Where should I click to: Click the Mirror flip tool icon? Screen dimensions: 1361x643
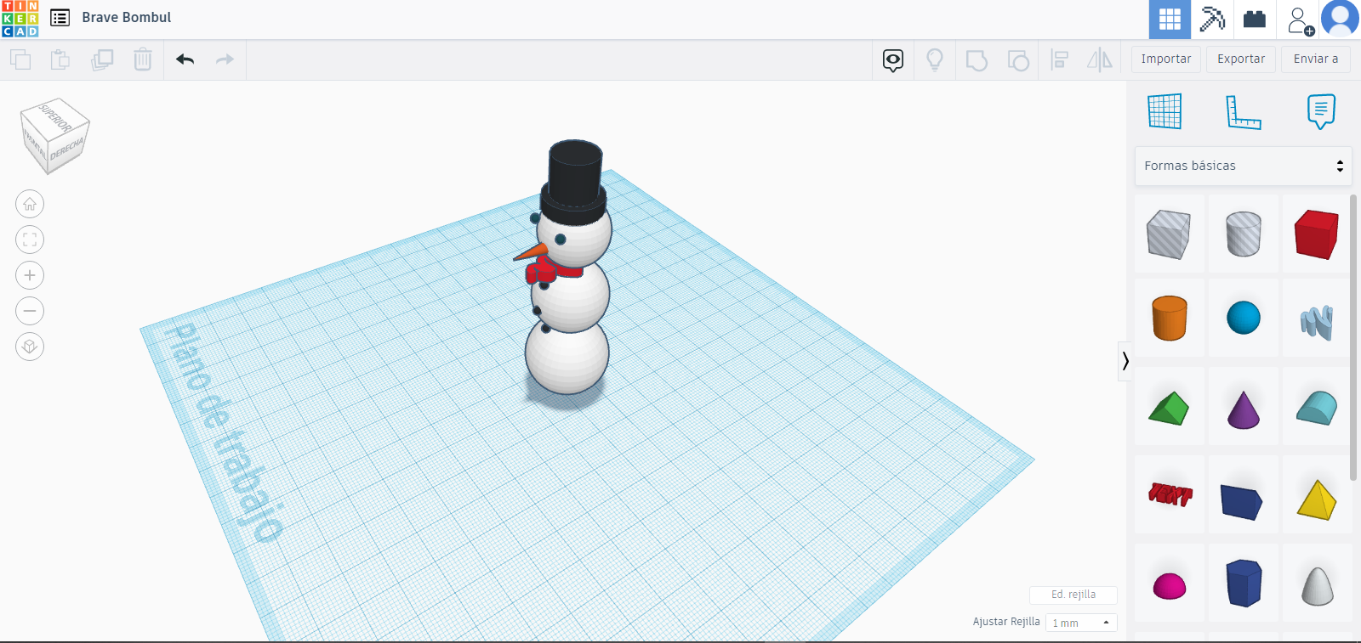click(x=1100, y=59)
